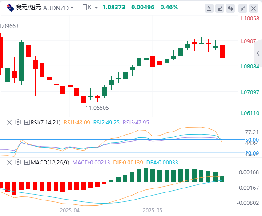Open the 日K timeframe dropdown
This screenshot has width=262, height=216.
(x=96, y=8)
